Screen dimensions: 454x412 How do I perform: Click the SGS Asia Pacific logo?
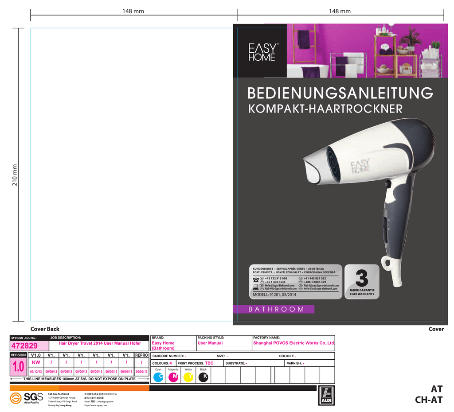[x=26, y=398]
